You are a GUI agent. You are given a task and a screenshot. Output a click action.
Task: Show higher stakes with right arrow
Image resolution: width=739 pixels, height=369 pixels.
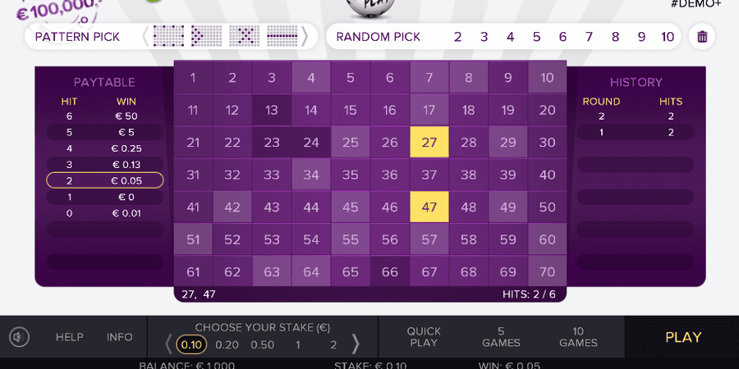tap(356, 344)
